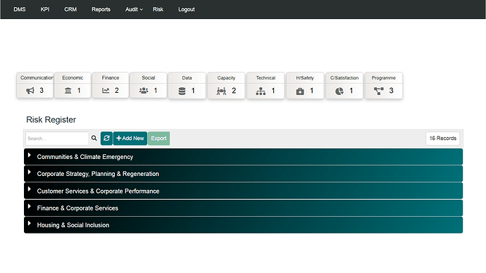The height and width of the screenshot is (273, 486).
Task: Open the DMS menu item
Action: (20, 9)
